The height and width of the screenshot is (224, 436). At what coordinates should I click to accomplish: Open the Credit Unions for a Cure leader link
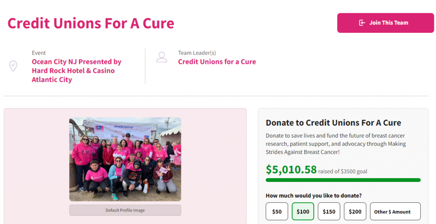[x=217, y=62]
